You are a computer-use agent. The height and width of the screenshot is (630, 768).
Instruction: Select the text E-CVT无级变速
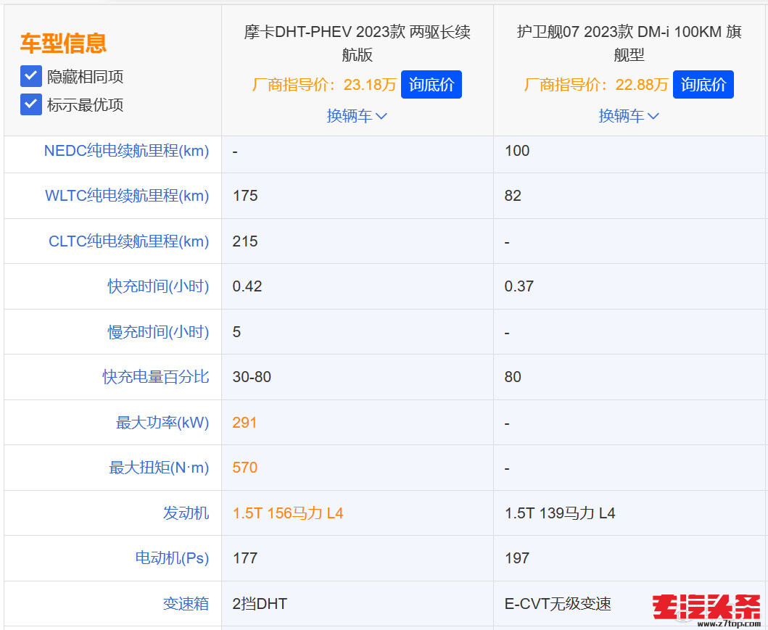(558, 604)
